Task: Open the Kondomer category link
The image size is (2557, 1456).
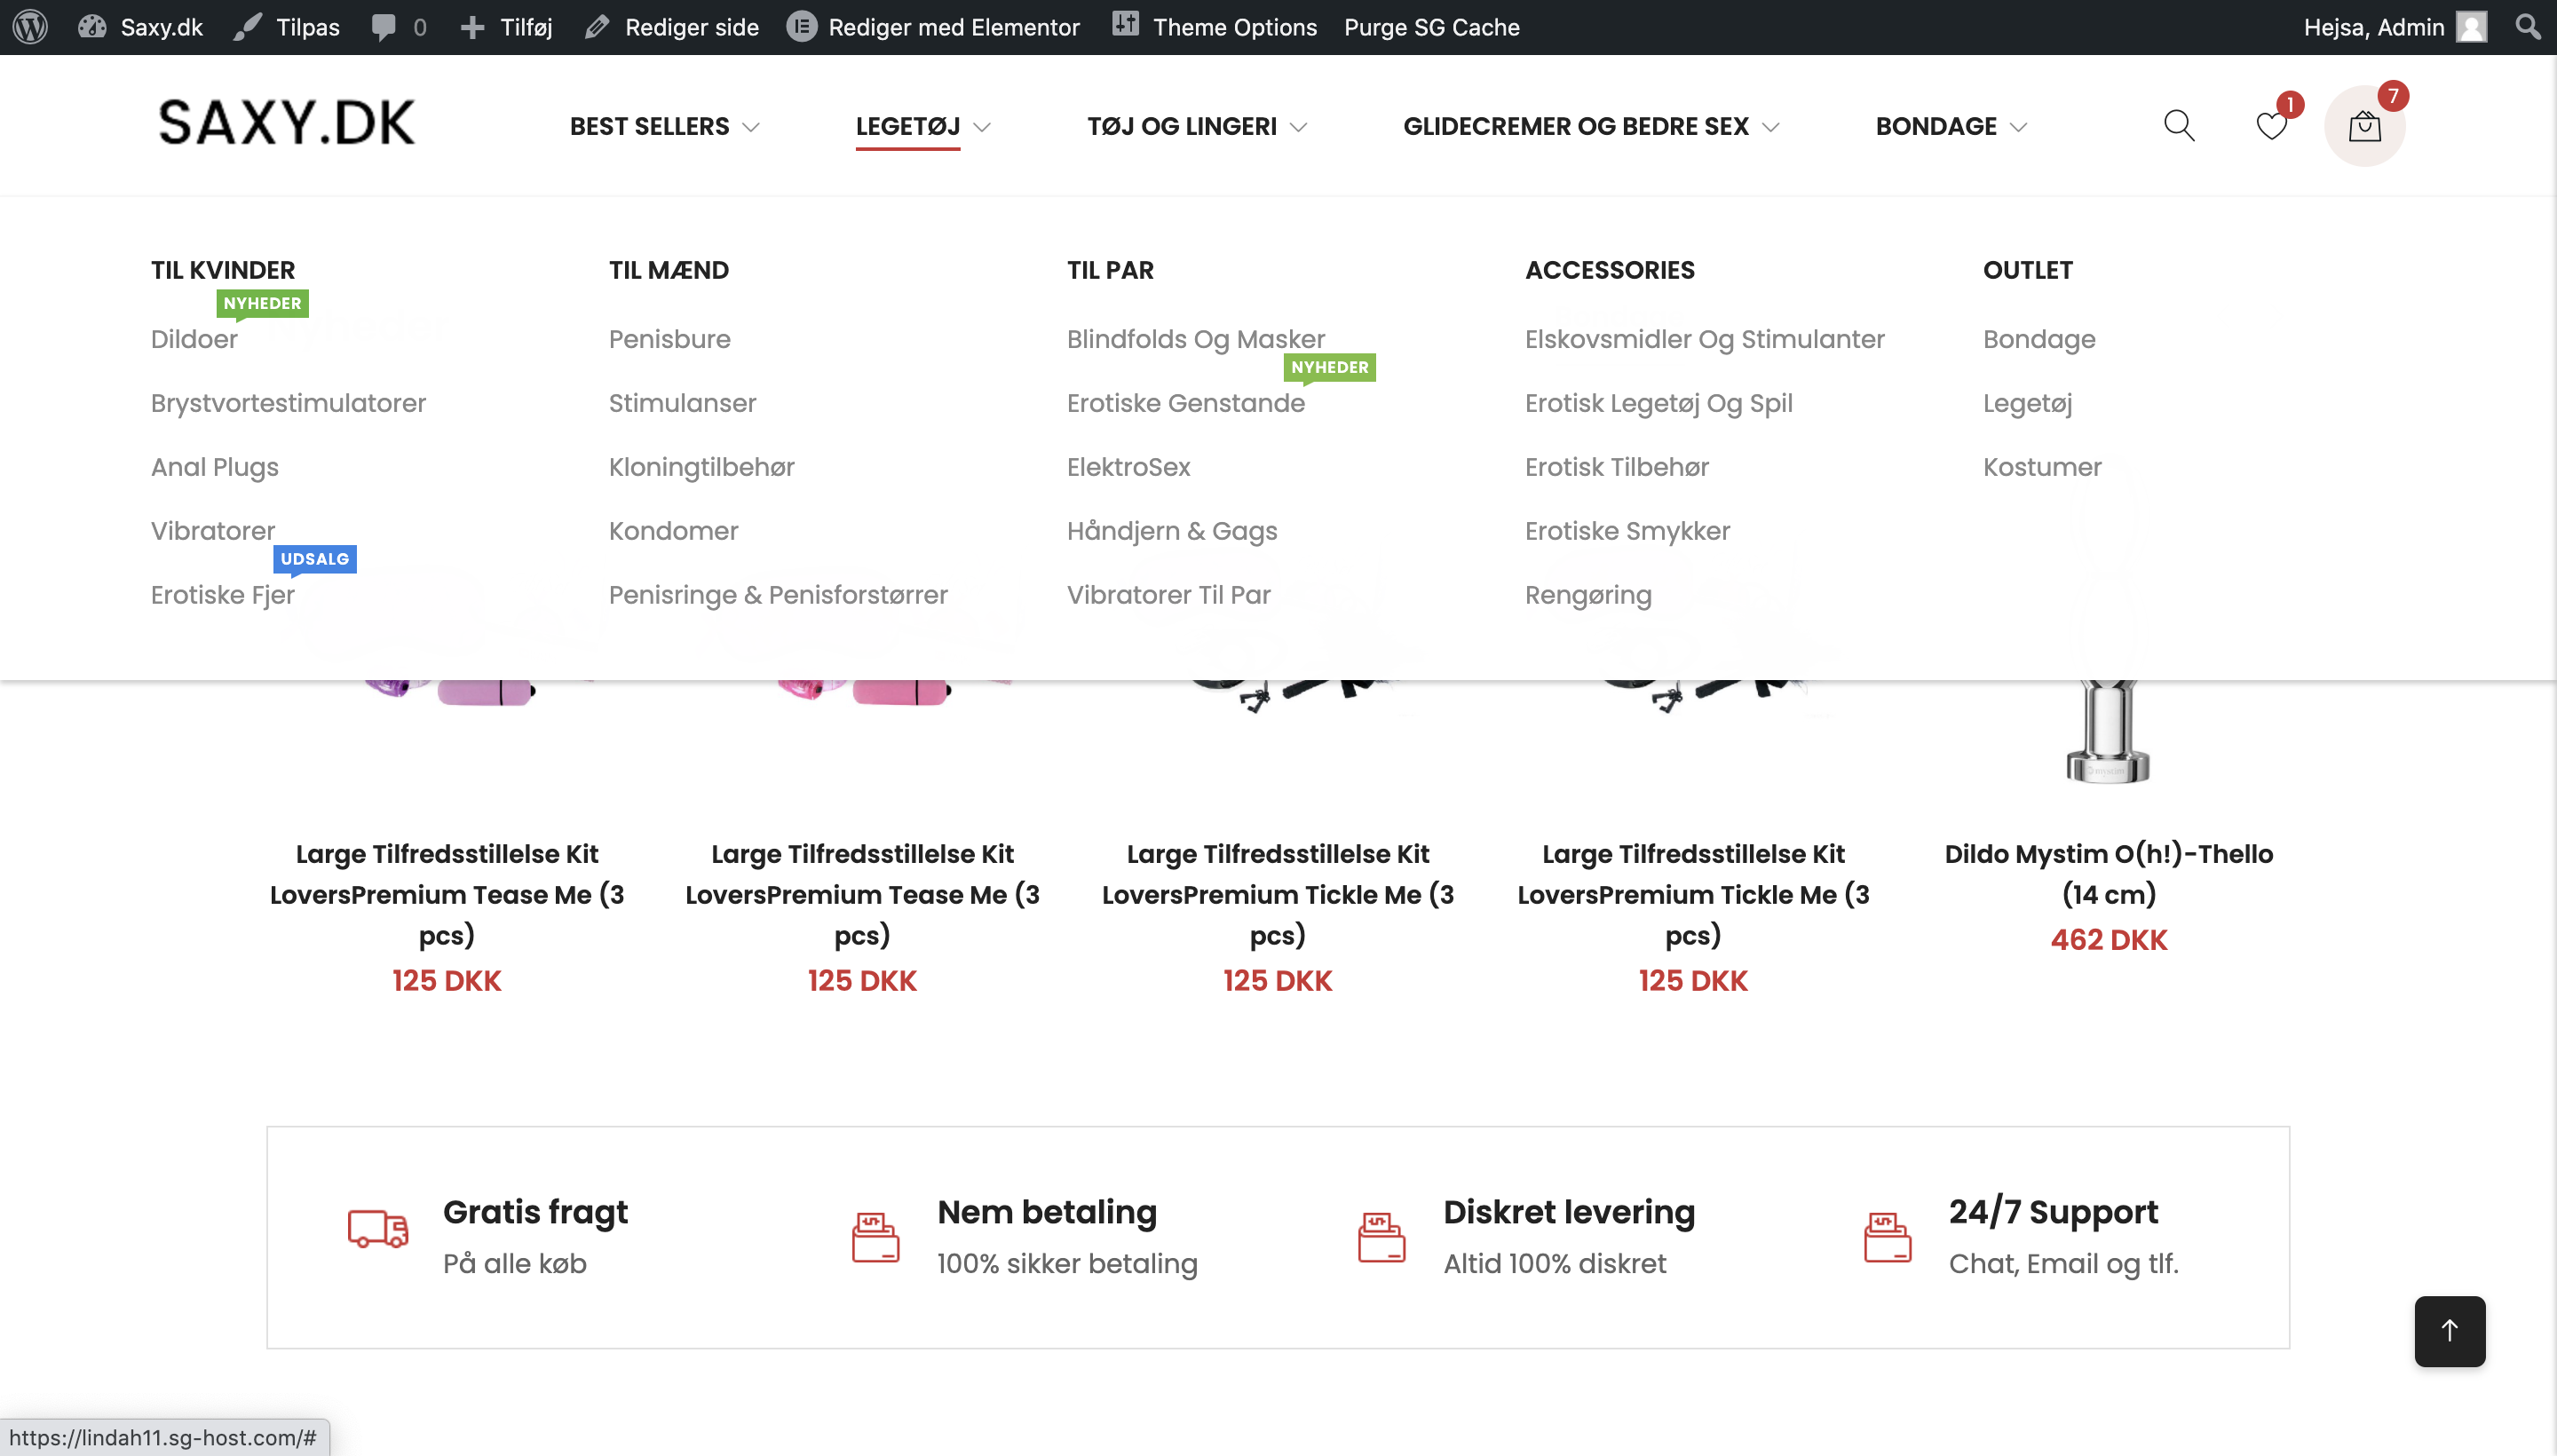Action: tap(673, 531)
